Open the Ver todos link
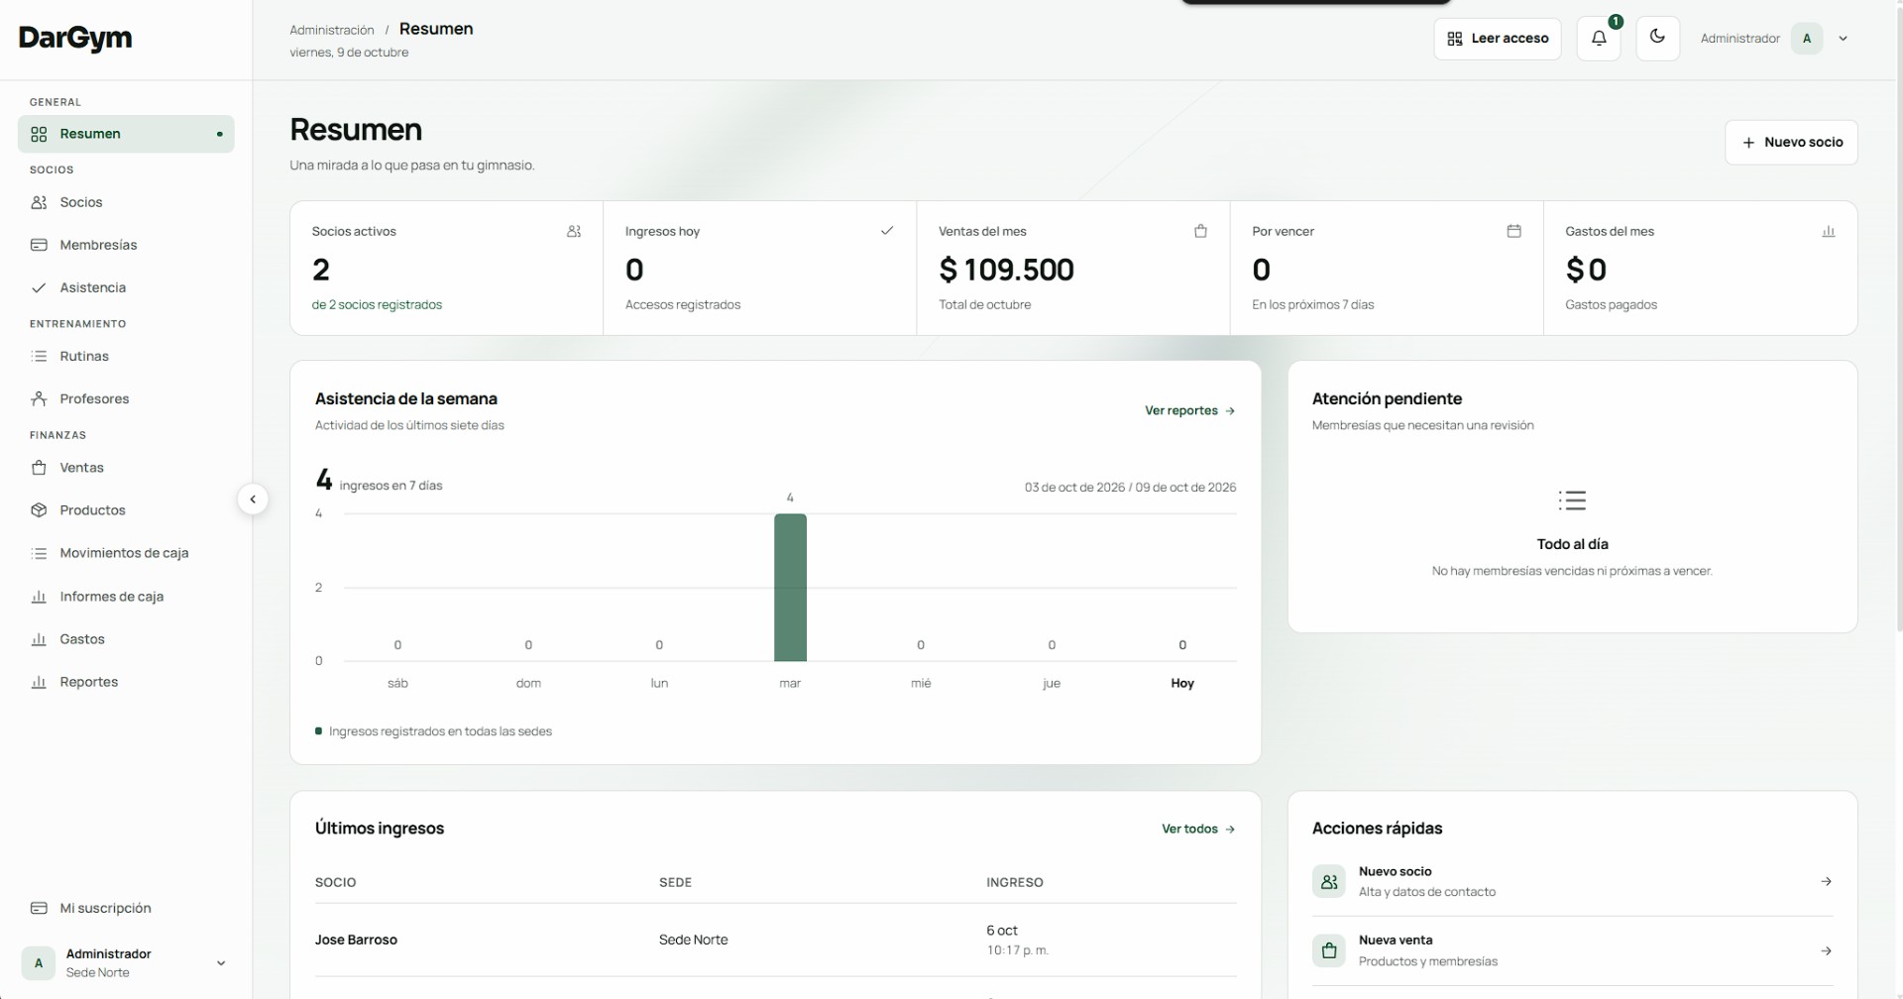Image resolution: width=1903 pixels, height=999 pixels. (x=1198, y=829)
